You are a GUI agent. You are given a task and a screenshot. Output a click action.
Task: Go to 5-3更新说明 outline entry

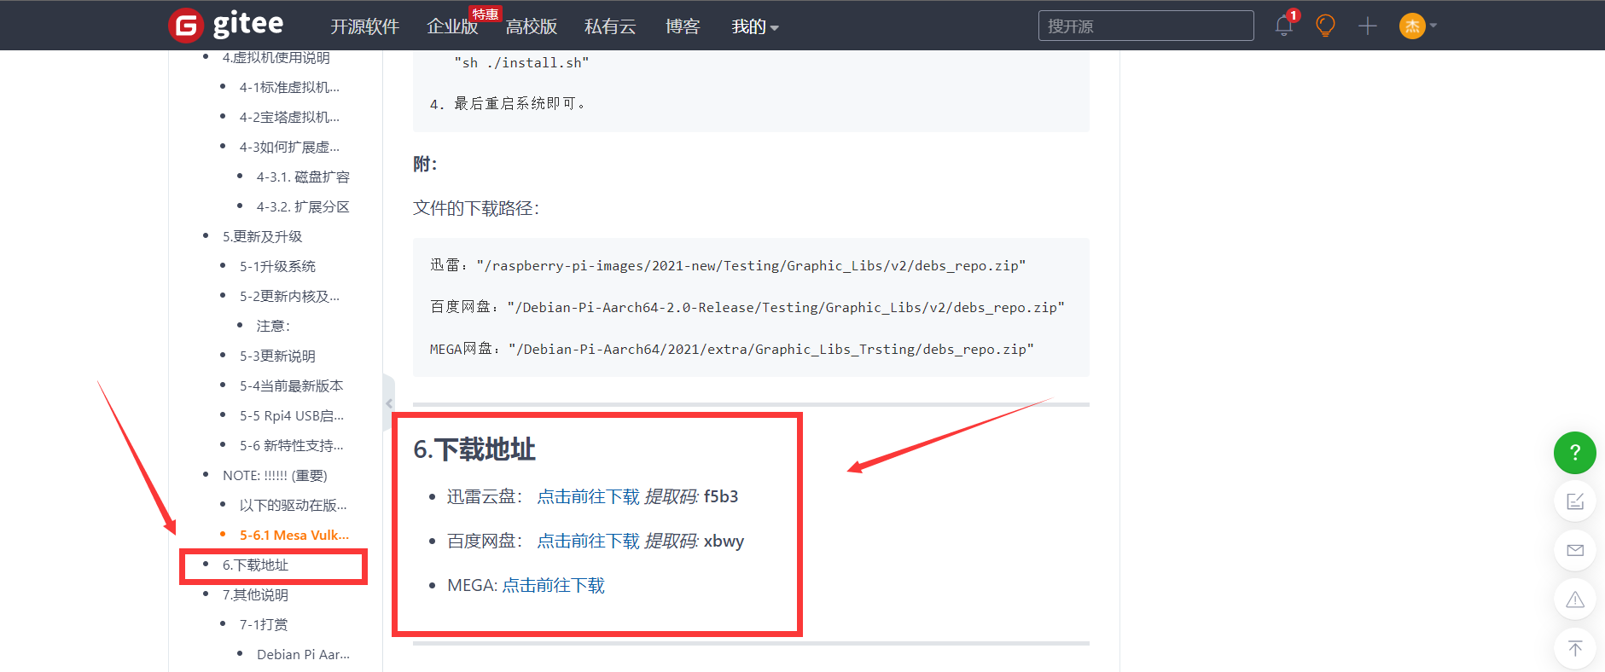point(277,356)
